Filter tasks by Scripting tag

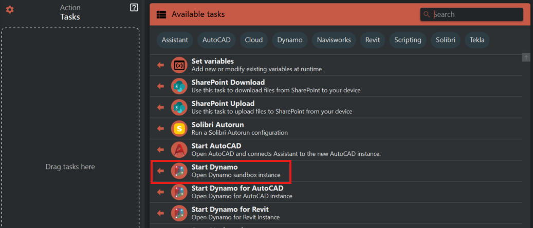(x=408, y=40)
